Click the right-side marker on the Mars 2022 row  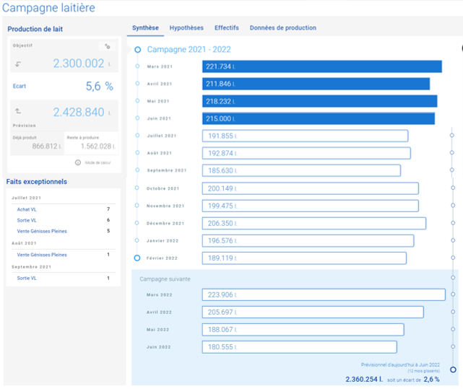[x=453, y=294]
